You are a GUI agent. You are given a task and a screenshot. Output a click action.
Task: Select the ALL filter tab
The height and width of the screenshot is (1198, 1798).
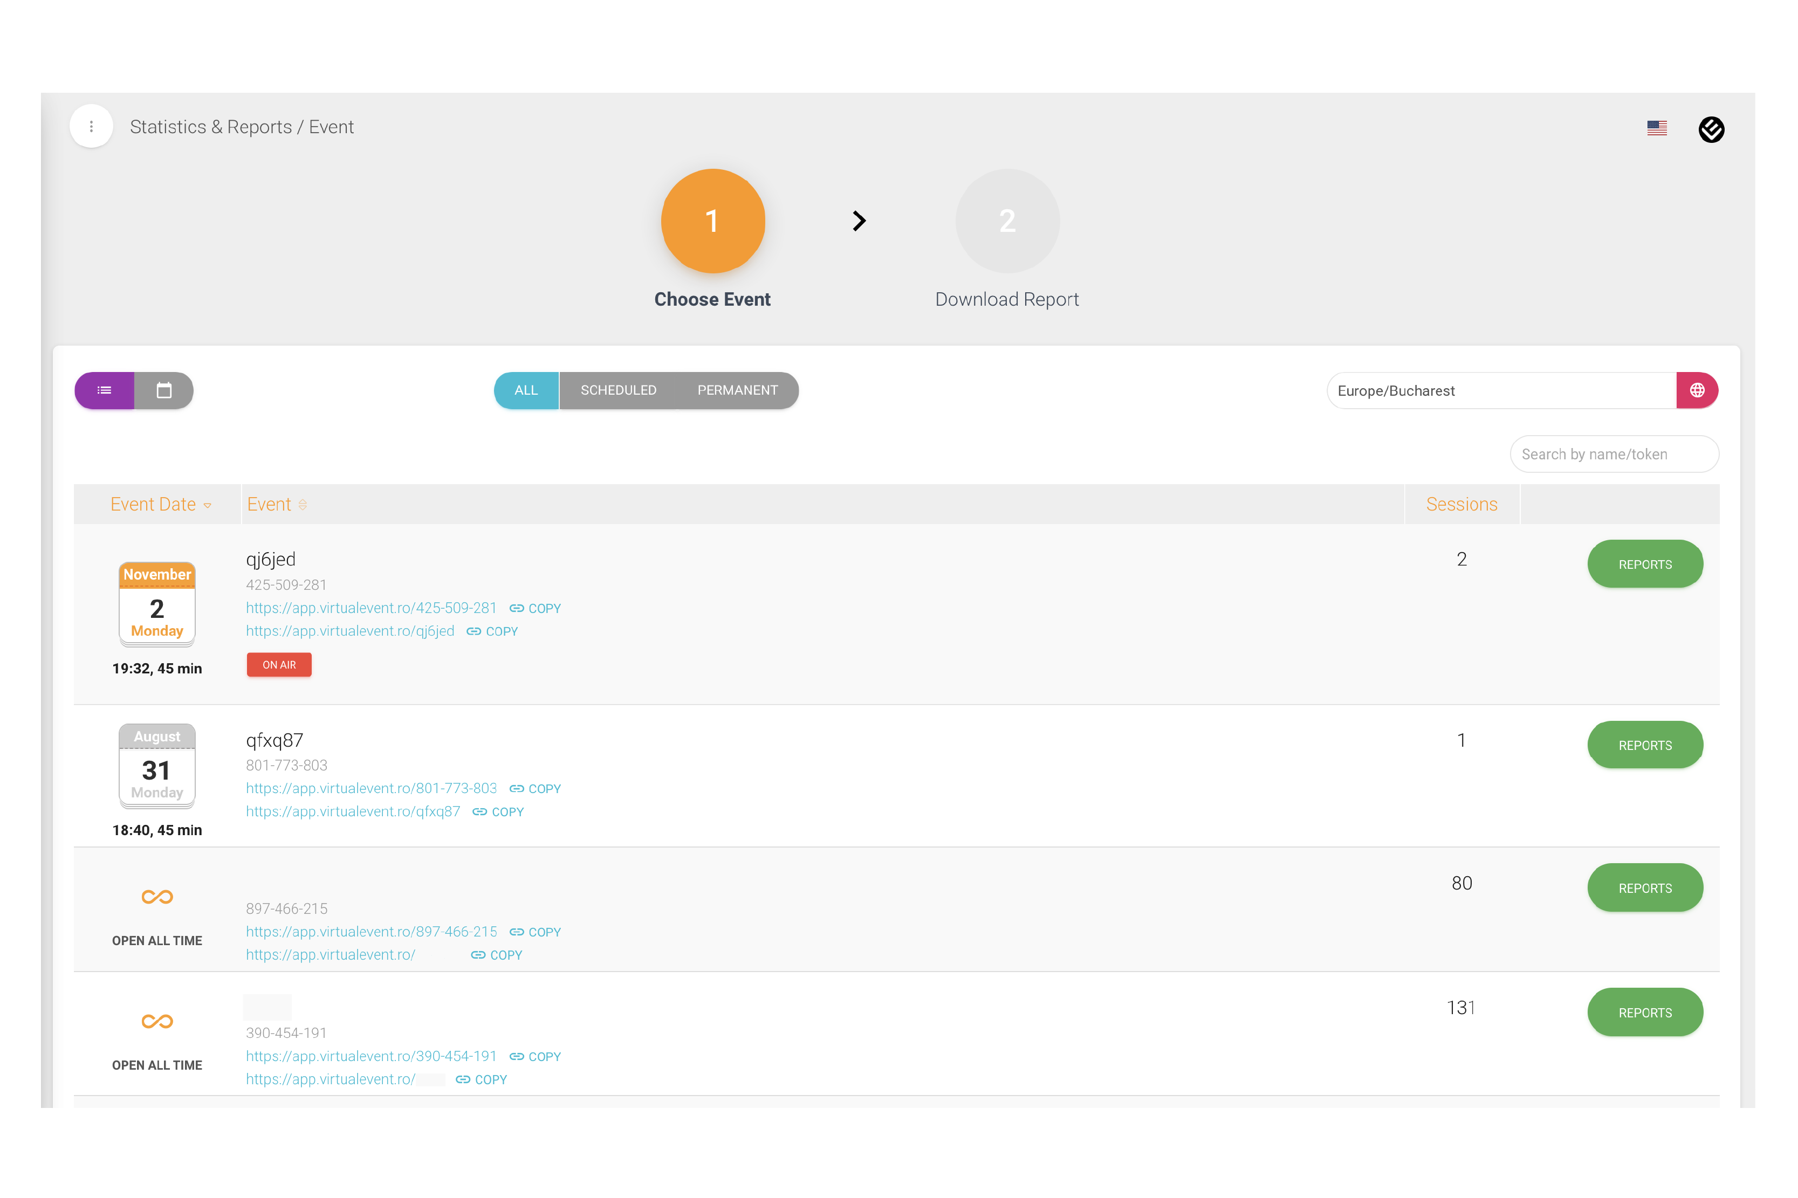(x=526, y=390)
